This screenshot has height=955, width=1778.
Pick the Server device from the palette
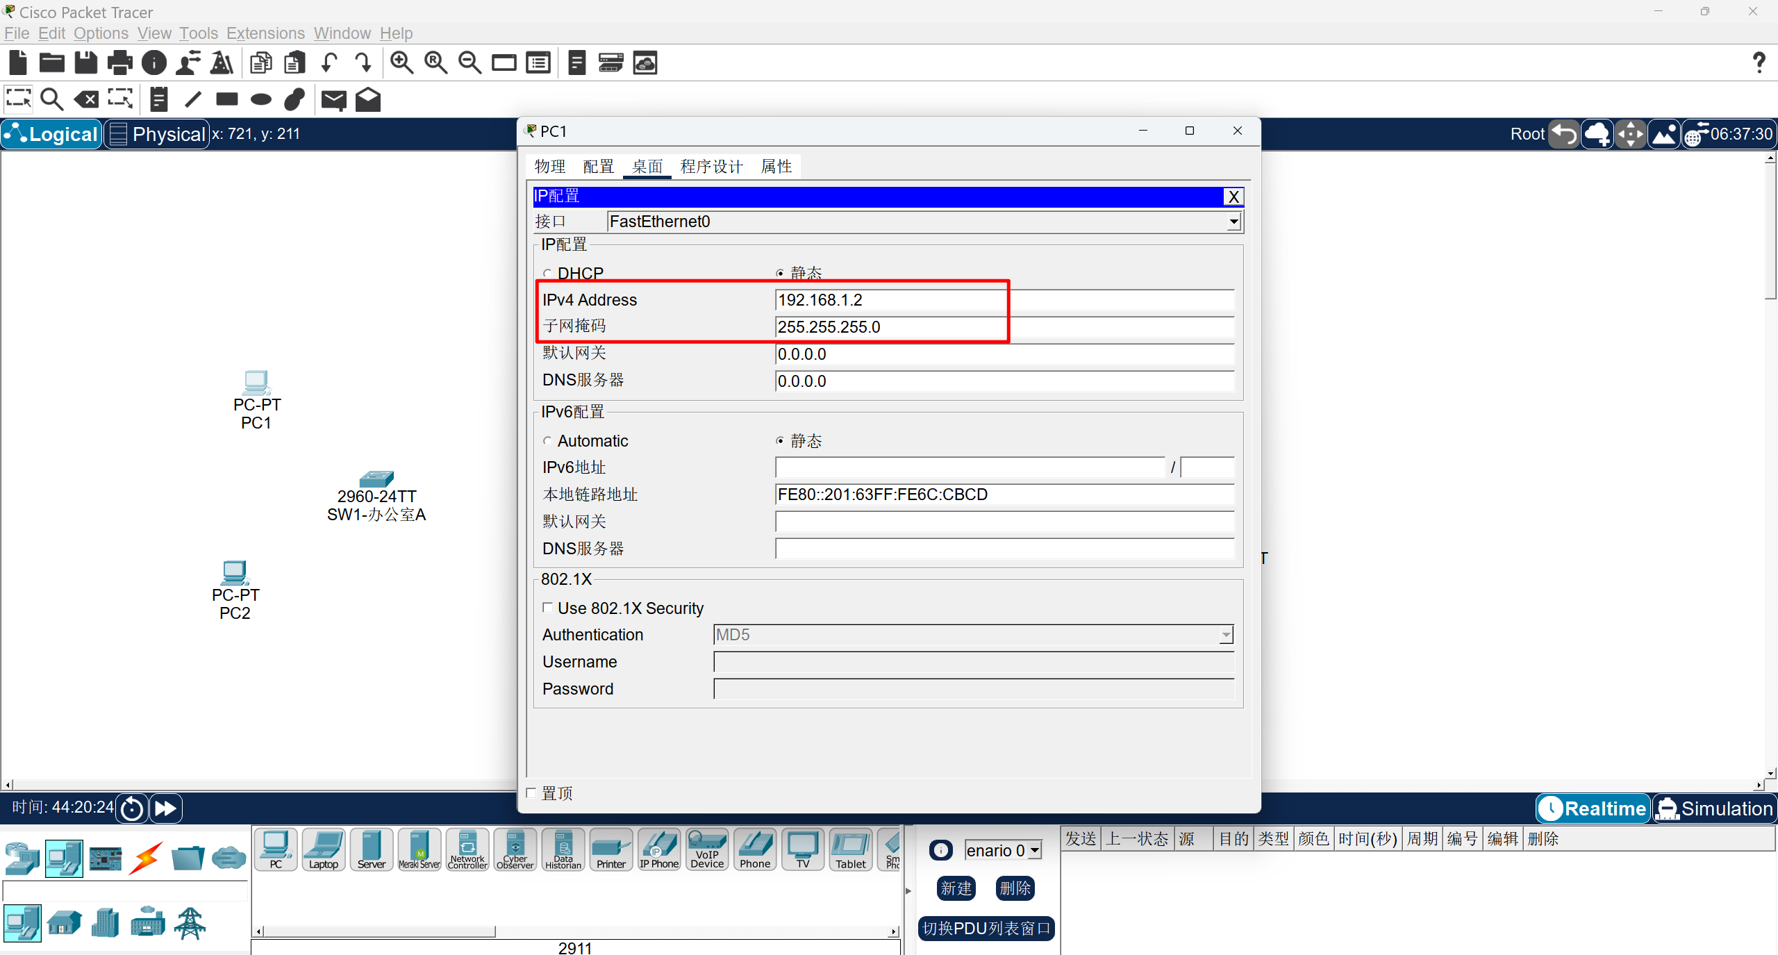(x=372, y=849)
